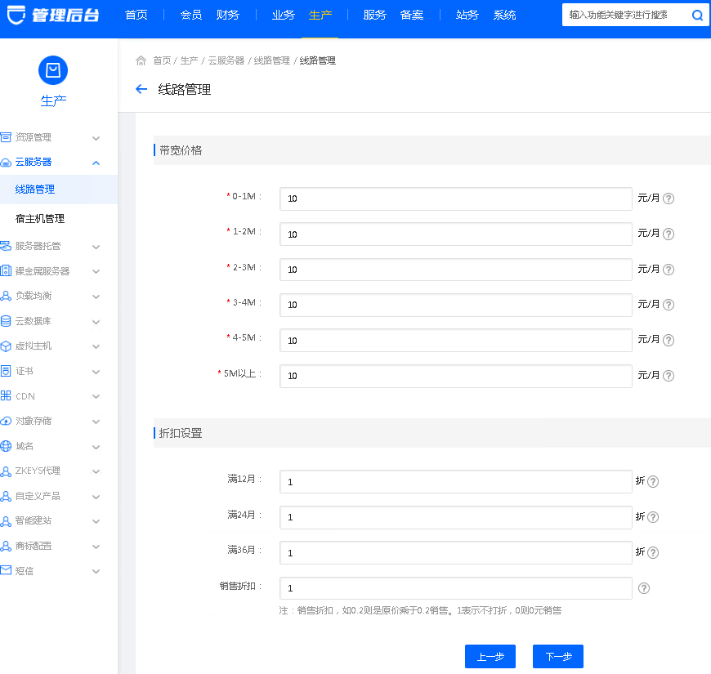The image size is (711, 674).
Task: Open help icon for 0-1M price
Action: pyautogui.click(x=669, y=199)
